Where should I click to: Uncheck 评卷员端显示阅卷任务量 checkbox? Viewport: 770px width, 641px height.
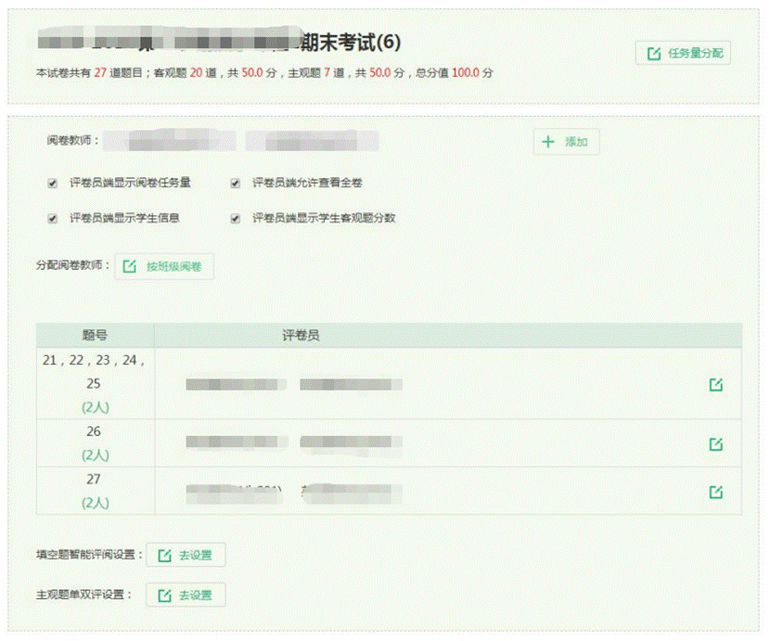[x=52, y=183]
